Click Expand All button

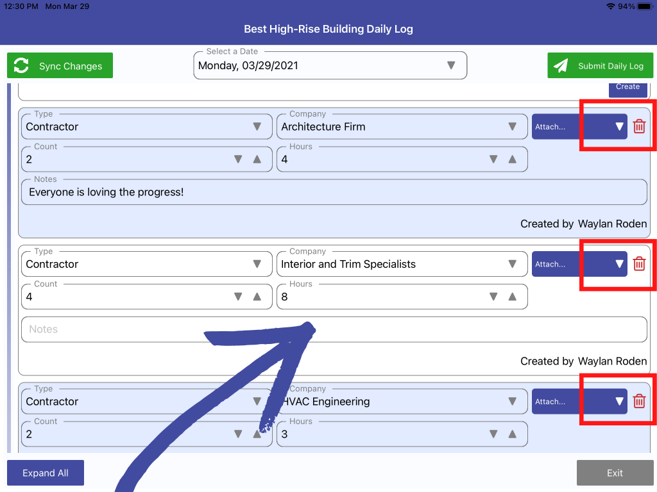[x=46, y=473]
